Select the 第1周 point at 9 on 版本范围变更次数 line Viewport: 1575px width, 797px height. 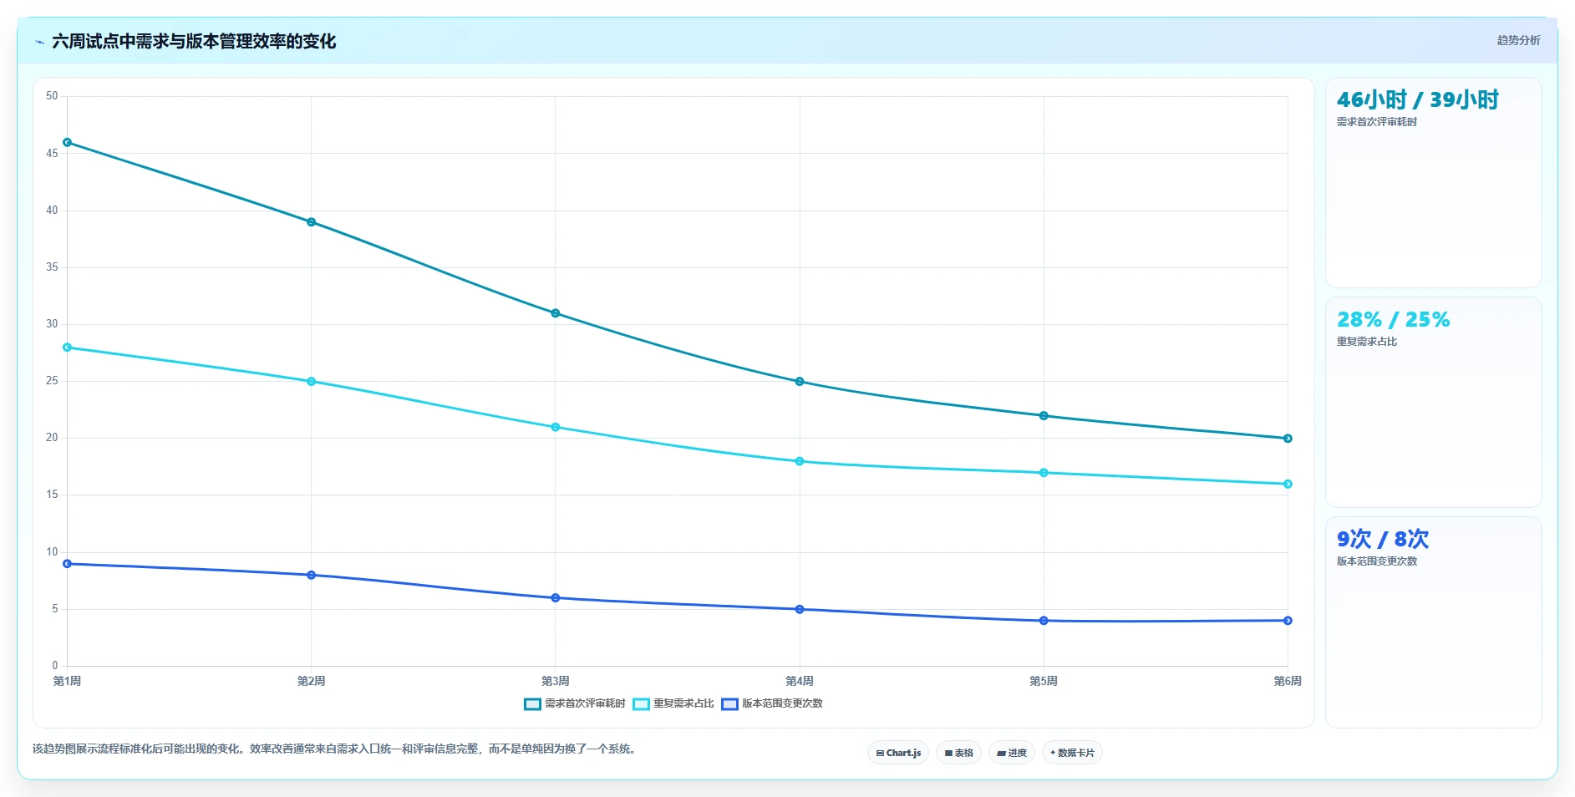(68, 564)
